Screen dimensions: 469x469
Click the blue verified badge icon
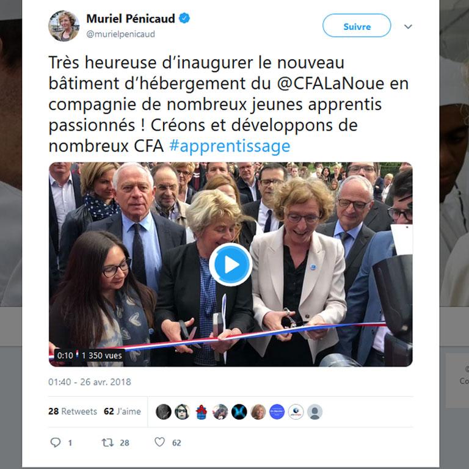click(184, 18)
